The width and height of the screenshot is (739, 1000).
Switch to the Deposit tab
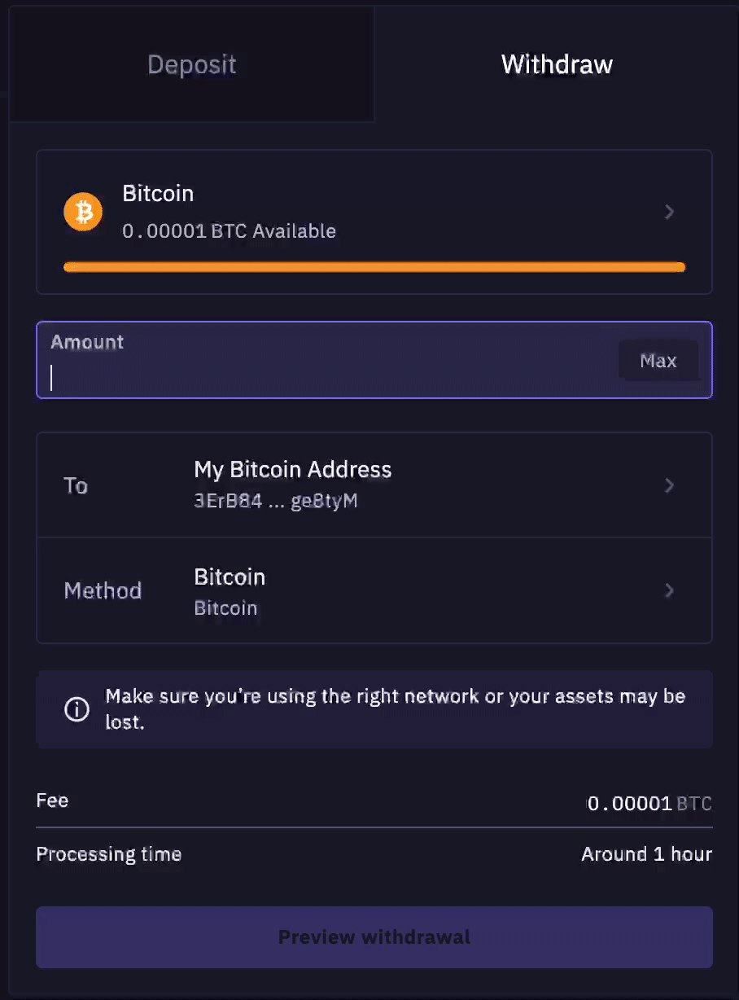tap(191, 64)
